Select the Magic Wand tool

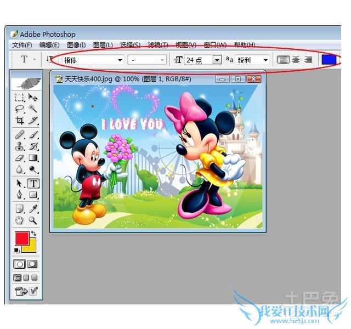(x=33, y=109)
